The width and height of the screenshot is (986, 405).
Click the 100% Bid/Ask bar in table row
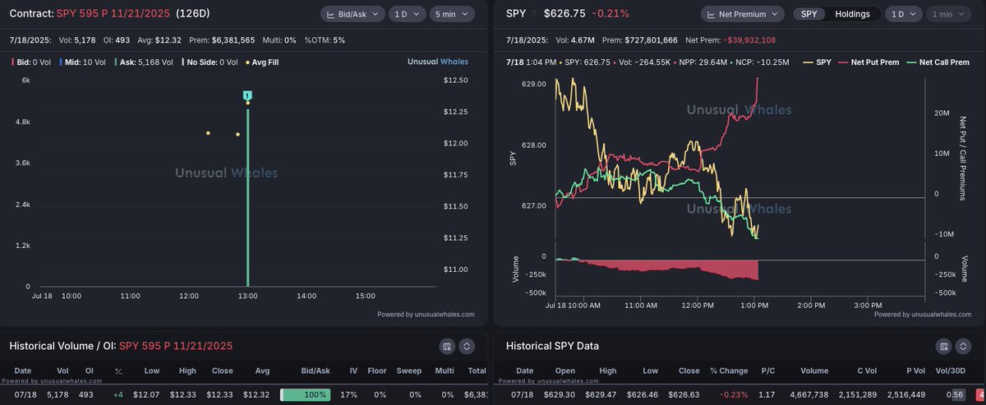tap(306, 394)
